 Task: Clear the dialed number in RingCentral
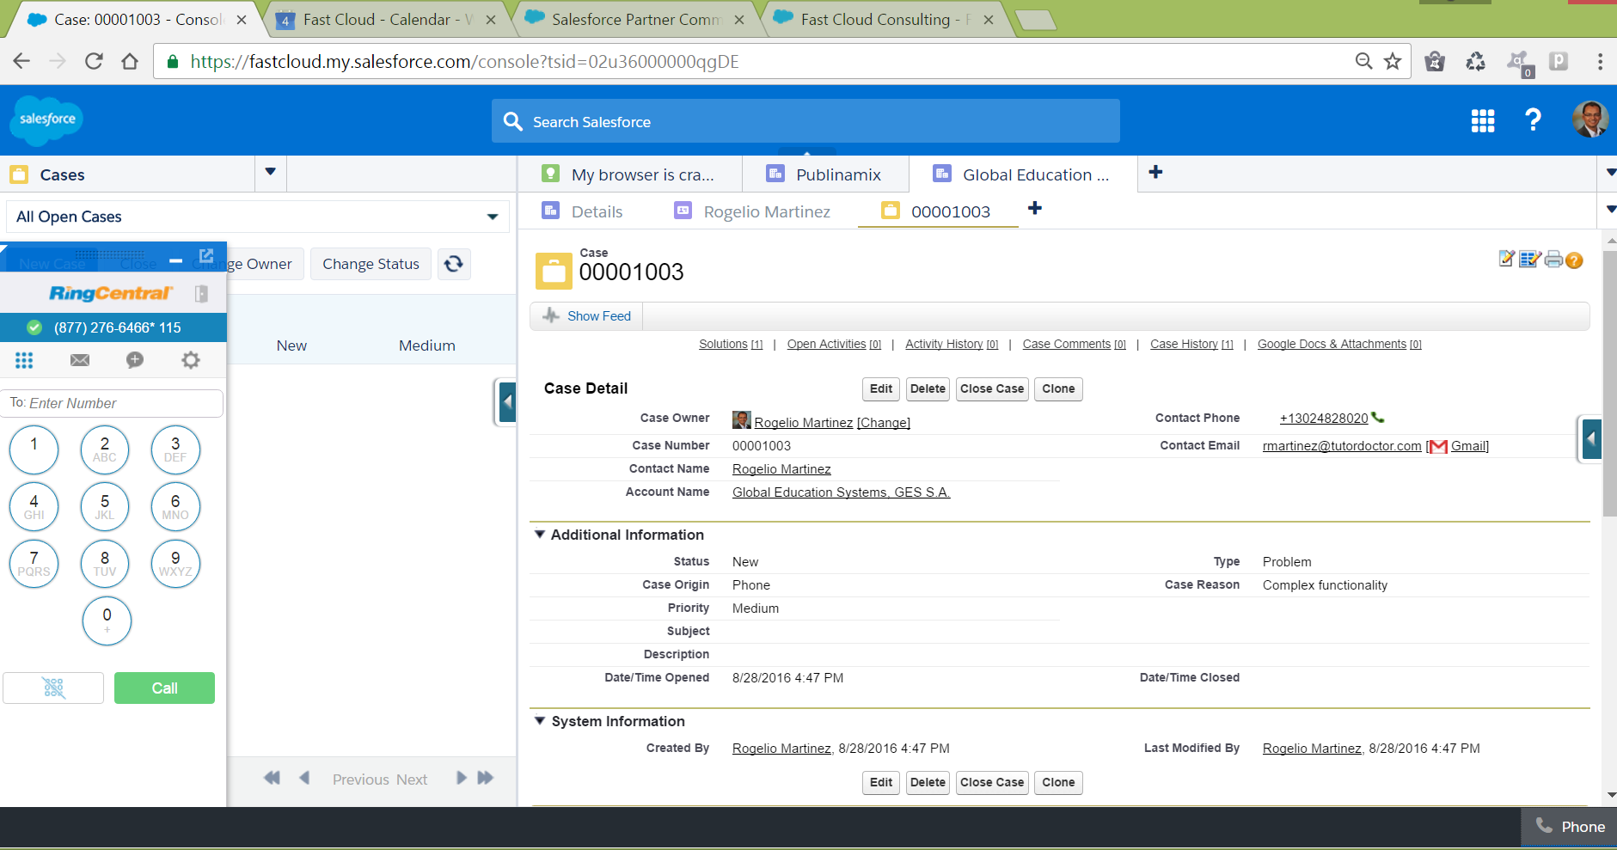click(53, 688)
